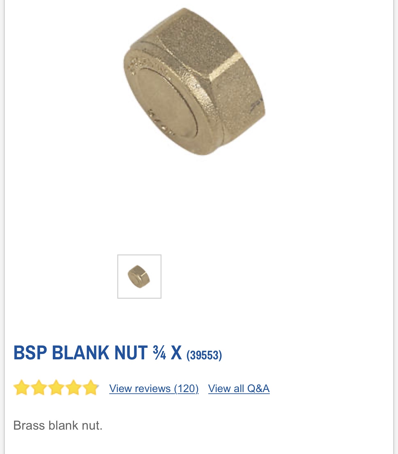Open View reviews (120) link

[154, 389]
